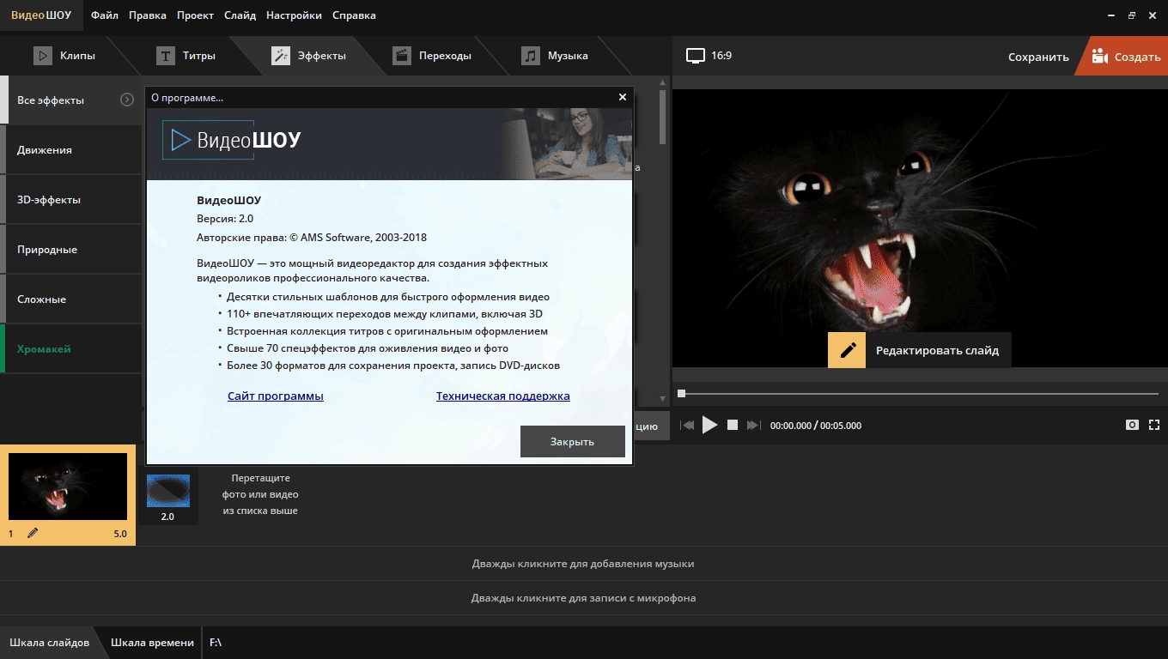This screenshot has height=659, width=1168.
Task: Click the Закрыть button
Action: click(x=572, y=441)
